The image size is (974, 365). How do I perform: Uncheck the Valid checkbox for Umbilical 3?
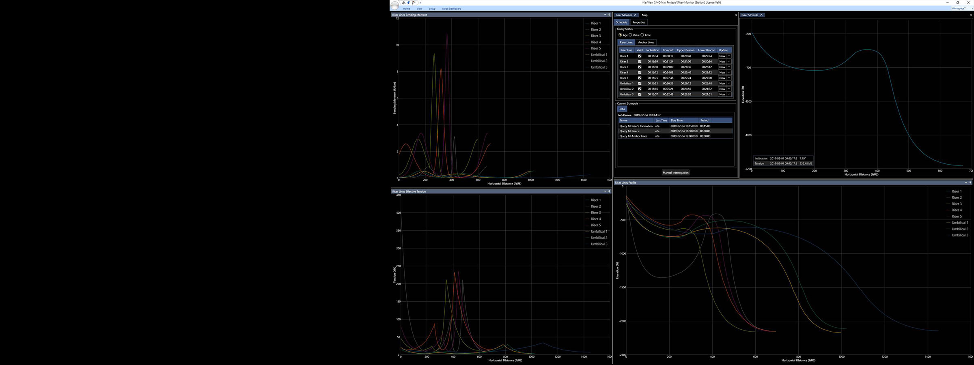click(640, 94)
